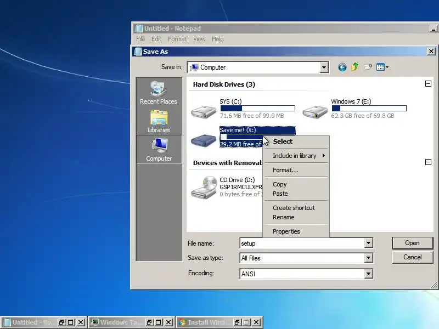
Task: Expand the Save in Computer dropdown
Action: point(324,67)
